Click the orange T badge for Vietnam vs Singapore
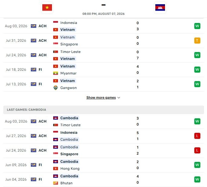 pos(197,41)
